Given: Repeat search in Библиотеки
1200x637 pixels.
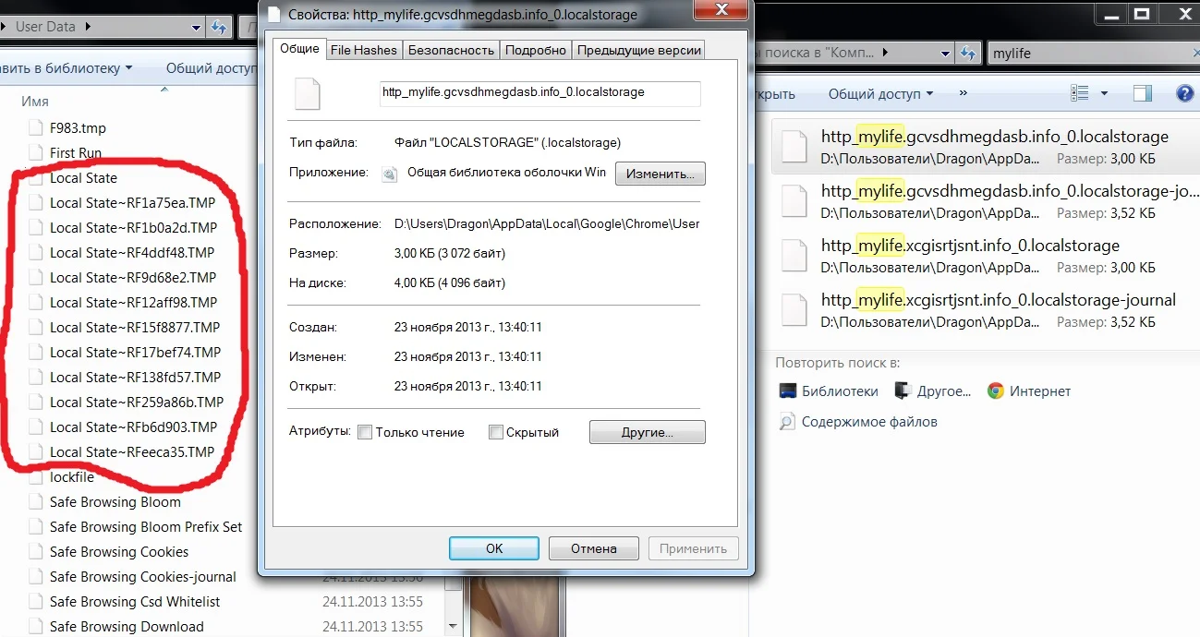Looking at the screenshot, I should coord(829,391).
